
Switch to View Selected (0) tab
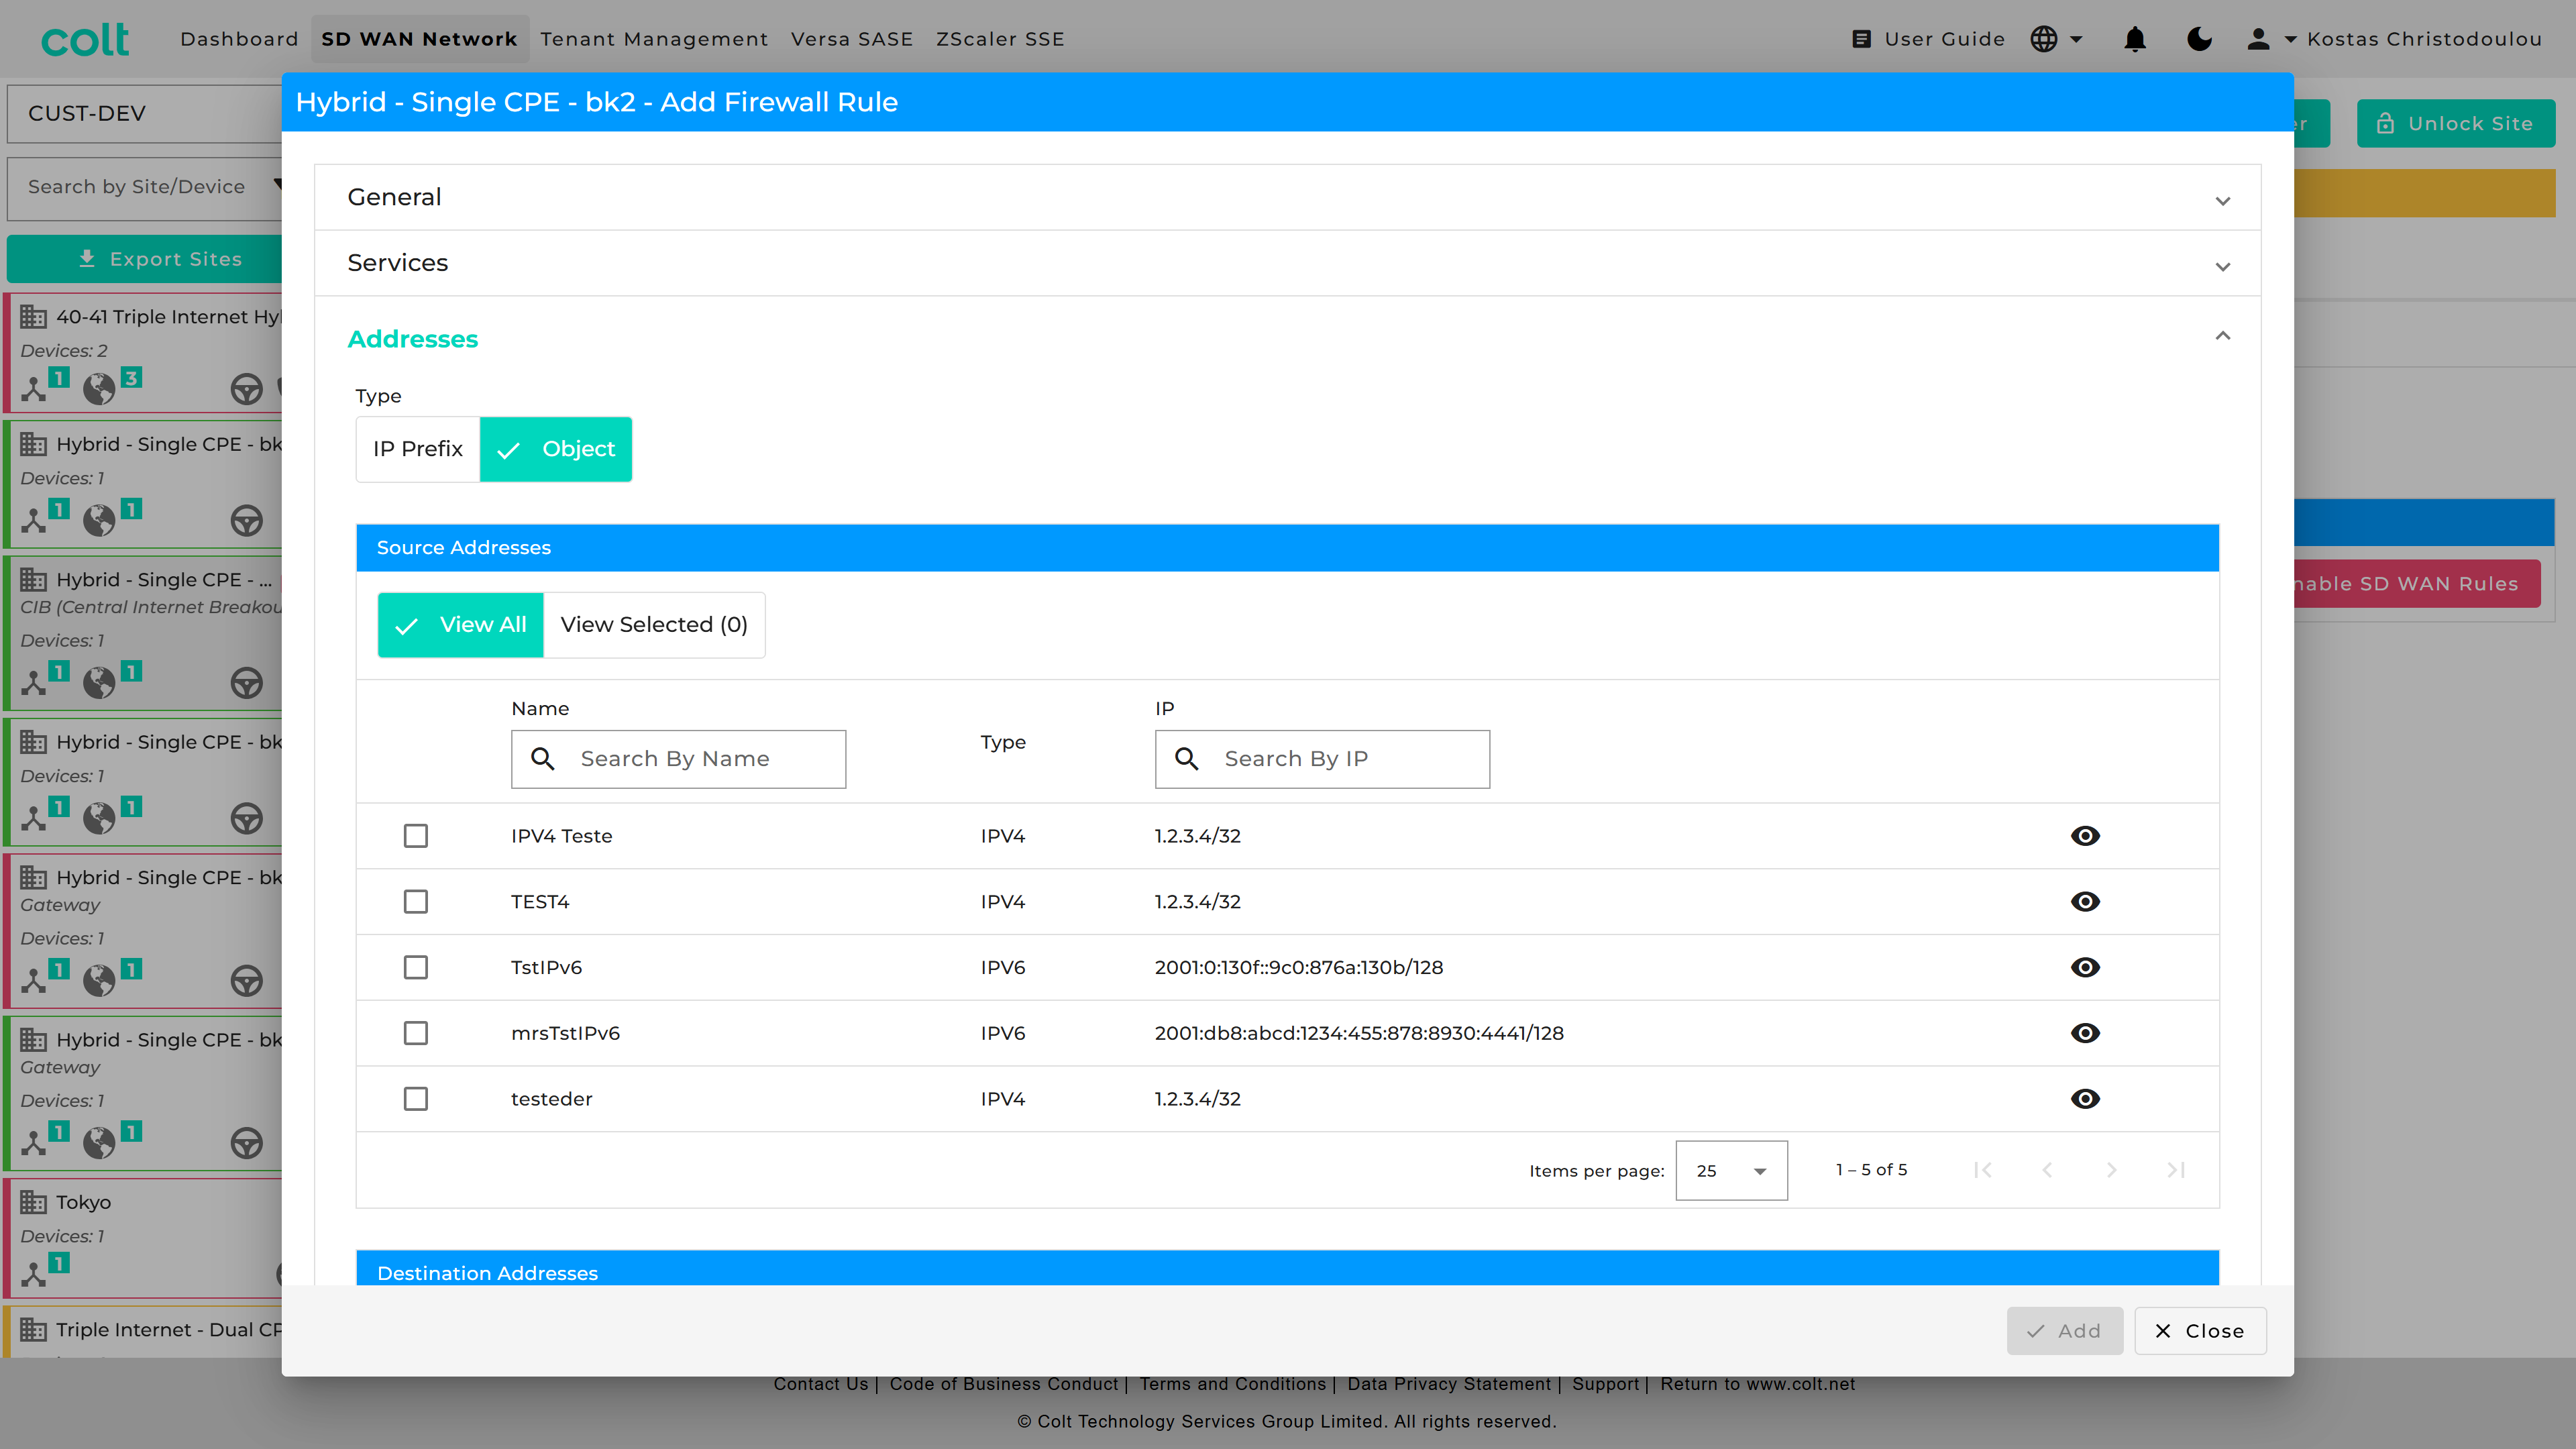[654, 625]
